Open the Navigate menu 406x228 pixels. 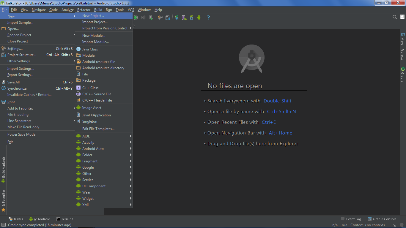[x=39, y=10]
